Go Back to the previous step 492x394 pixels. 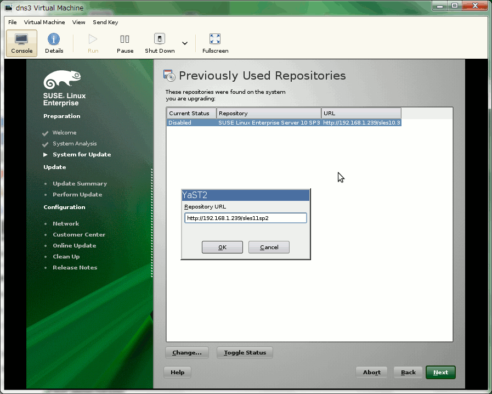[408, 373]
